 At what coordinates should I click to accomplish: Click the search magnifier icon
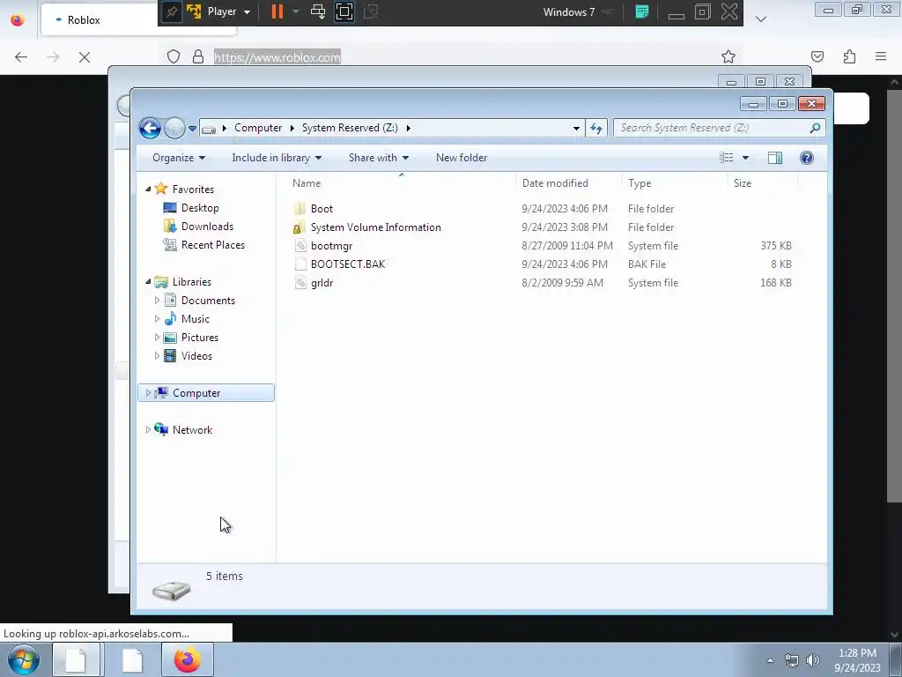click(815, 128)
